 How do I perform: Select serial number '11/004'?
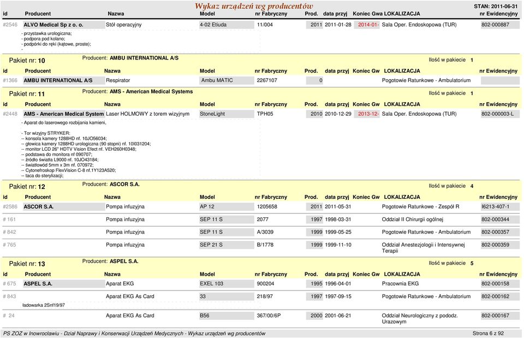tap(265, 25)
